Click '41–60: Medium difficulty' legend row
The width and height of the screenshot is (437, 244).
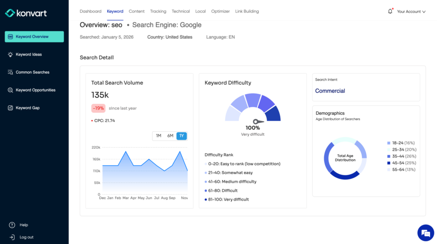(230, 182)
